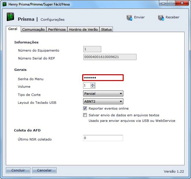This screenshot has width=191, height=179.
Task: Select the Horário de Verão tab
Action: click(83, 29)
